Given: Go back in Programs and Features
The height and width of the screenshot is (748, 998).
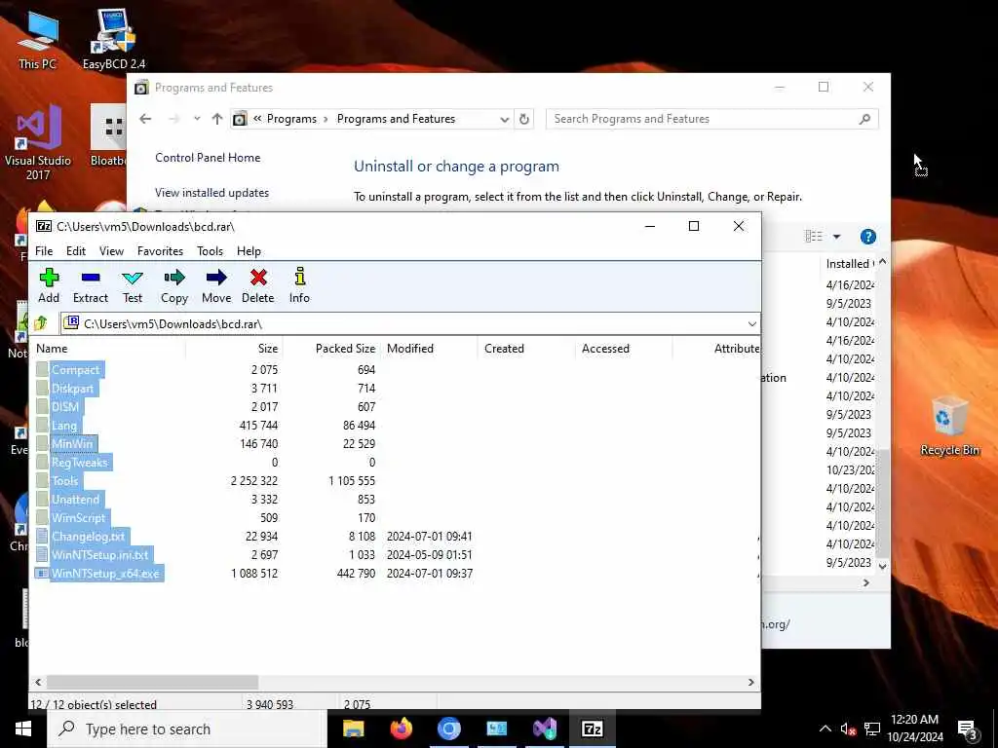Looking at the screenshot, I should tap(146, 119).
